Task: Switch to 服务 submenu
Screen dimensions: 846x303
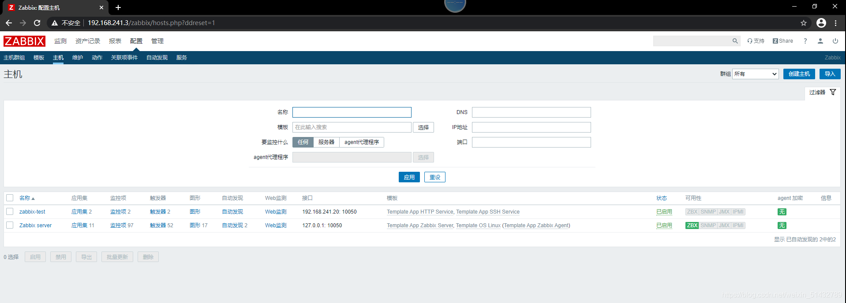Action: point(182,58)
